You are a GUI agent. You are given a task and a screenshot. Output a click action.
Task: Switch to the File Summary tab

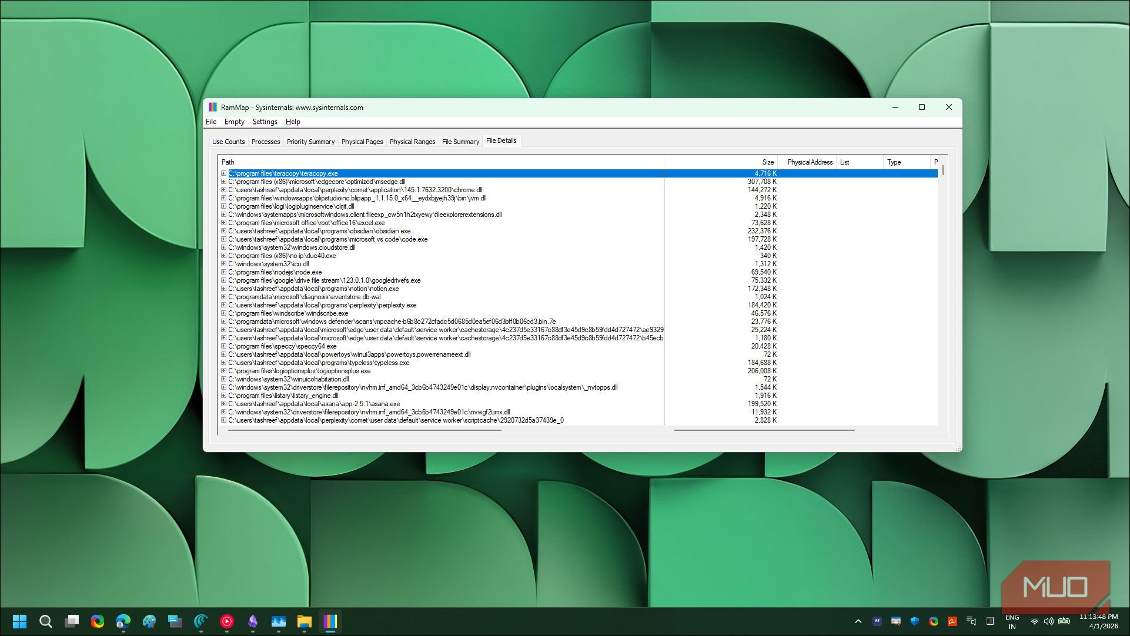coord(461,142)
